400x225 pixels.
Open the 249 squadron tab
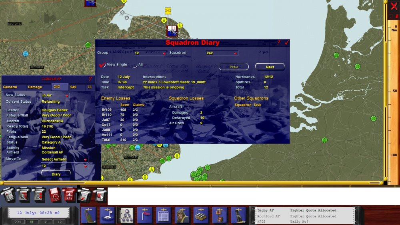coord(73,87)
